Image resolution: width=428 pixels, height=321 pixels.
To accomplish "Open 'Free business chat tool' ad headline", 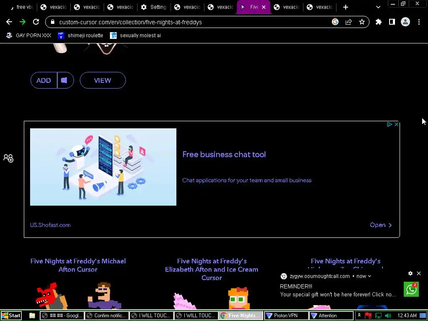I will coord(224,154).
